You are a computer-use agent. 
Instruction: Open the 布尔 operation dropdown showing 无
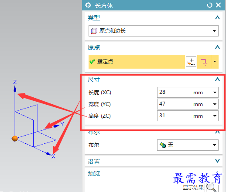click(188, 145)
